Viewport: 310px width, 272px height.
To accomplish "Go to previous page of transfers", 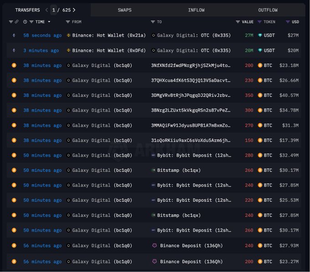I will pyautogui.click(x=46, y=10).
